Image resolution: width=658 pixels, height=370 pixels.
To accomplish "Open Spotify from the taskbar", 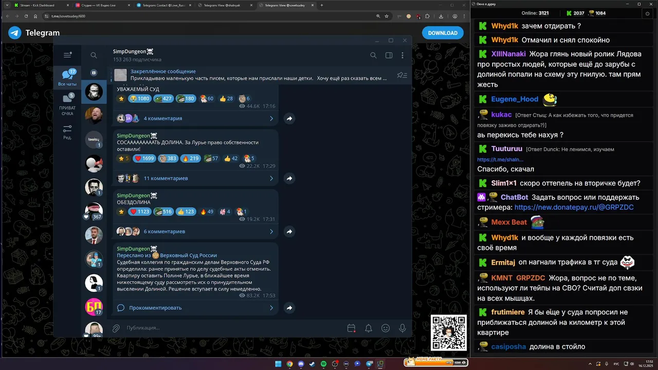I will pos(323,364).
